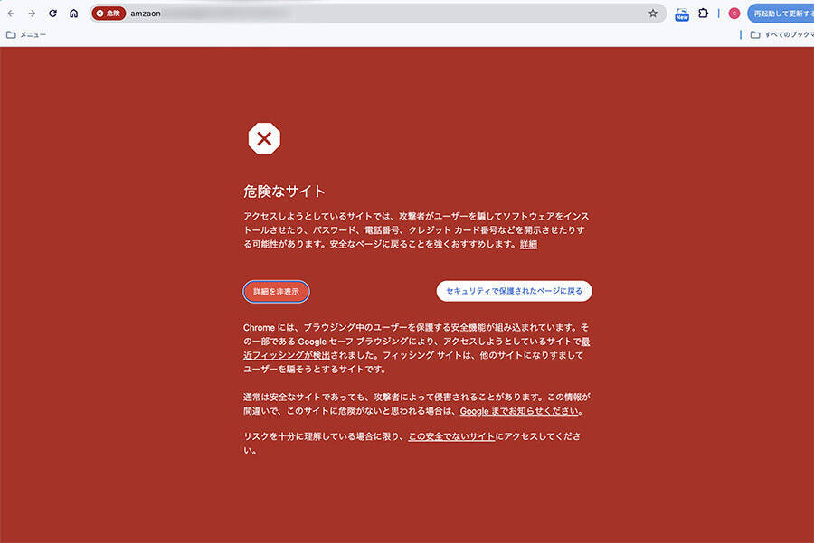Bookmark this page with the star icon
The width and height of the screenshot is (814, 543).
(x=653, y=14)
